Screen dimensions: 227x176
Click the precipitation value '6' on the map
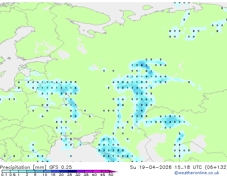[142, 65]
